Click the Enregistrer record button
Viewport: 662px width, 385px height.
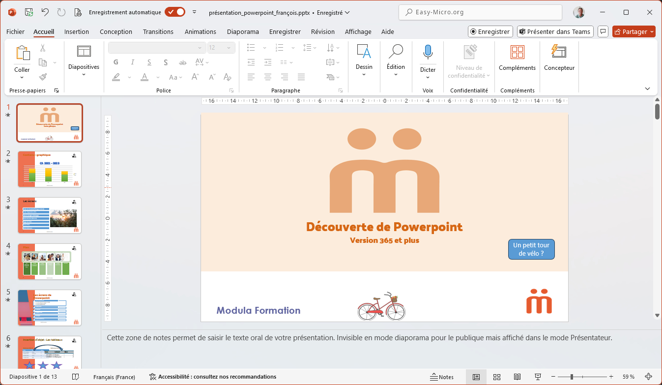coord(490,31)
